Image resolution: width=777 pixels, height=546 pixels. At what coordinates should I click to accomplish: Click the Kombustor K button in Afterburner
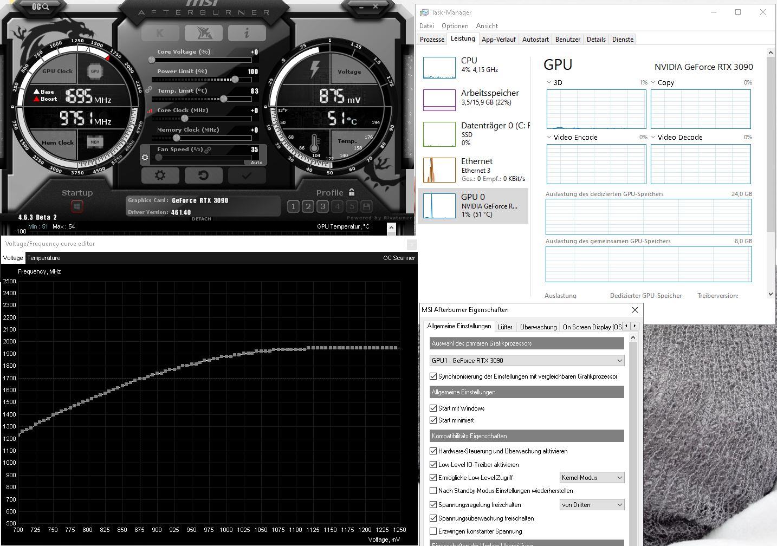click(x=160, y=33)
